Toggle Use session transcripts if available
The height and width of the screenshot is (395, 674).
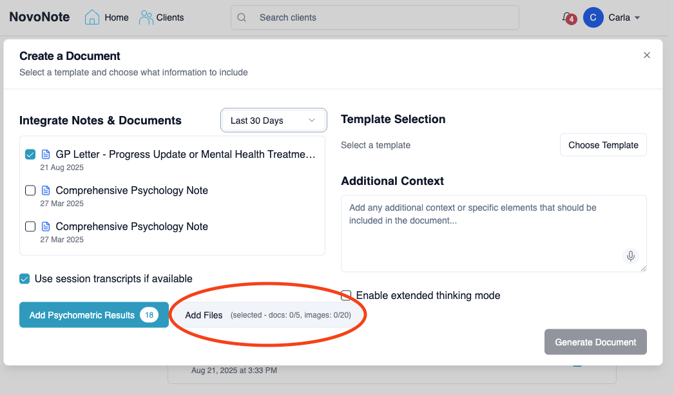(24, 279)
